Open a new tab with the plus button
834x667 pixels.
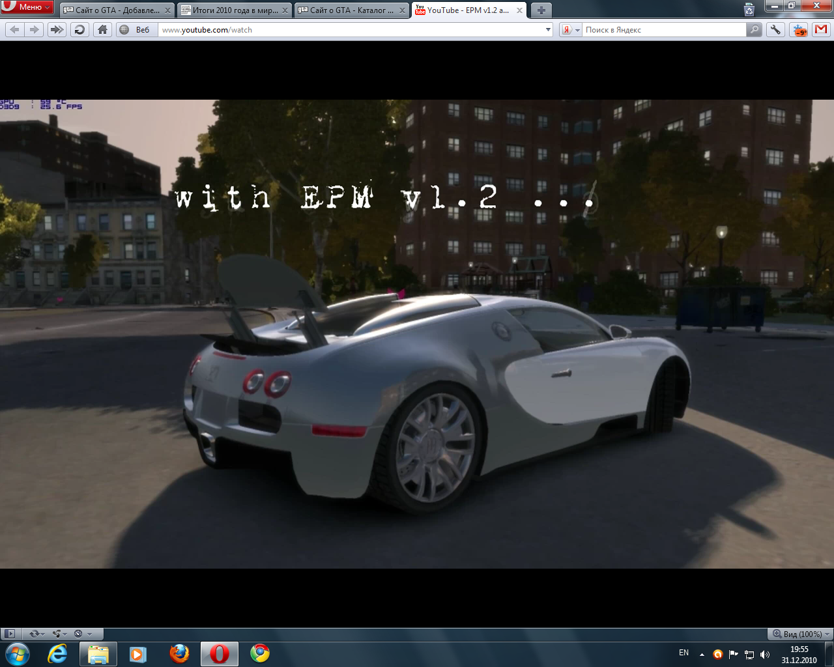(541, 10)
